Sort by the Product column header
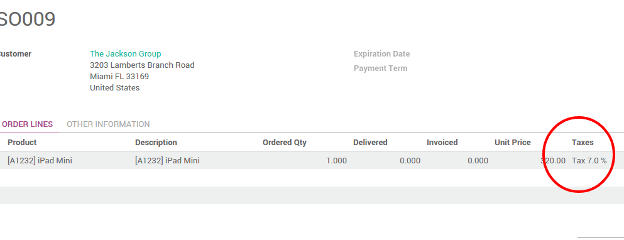The width and height of the screenshot is (624, 240). [x=22, y=142]
